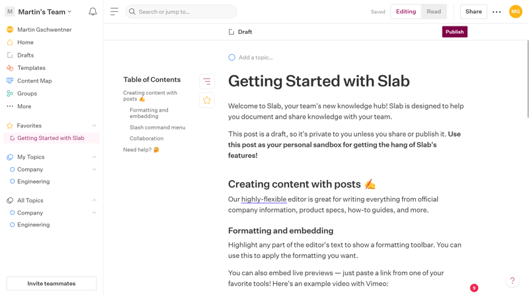Toggle the table of contents icon

tap(207, 81)
